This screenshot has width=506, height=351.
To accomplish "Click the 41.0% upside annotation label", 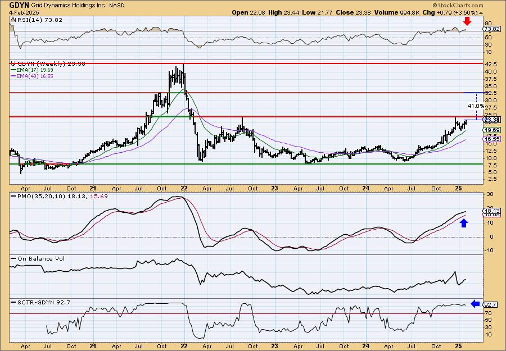I will [476, 106].
